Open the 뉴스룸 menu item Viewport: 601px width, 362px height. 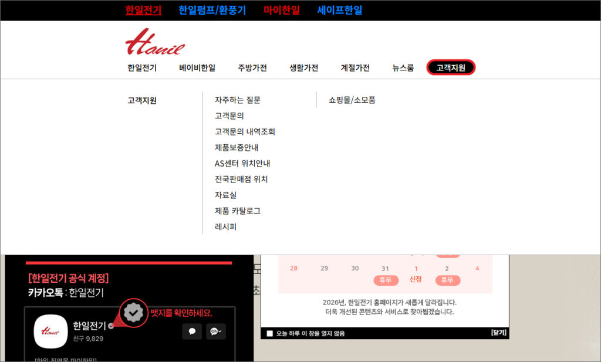coord(403,68)
